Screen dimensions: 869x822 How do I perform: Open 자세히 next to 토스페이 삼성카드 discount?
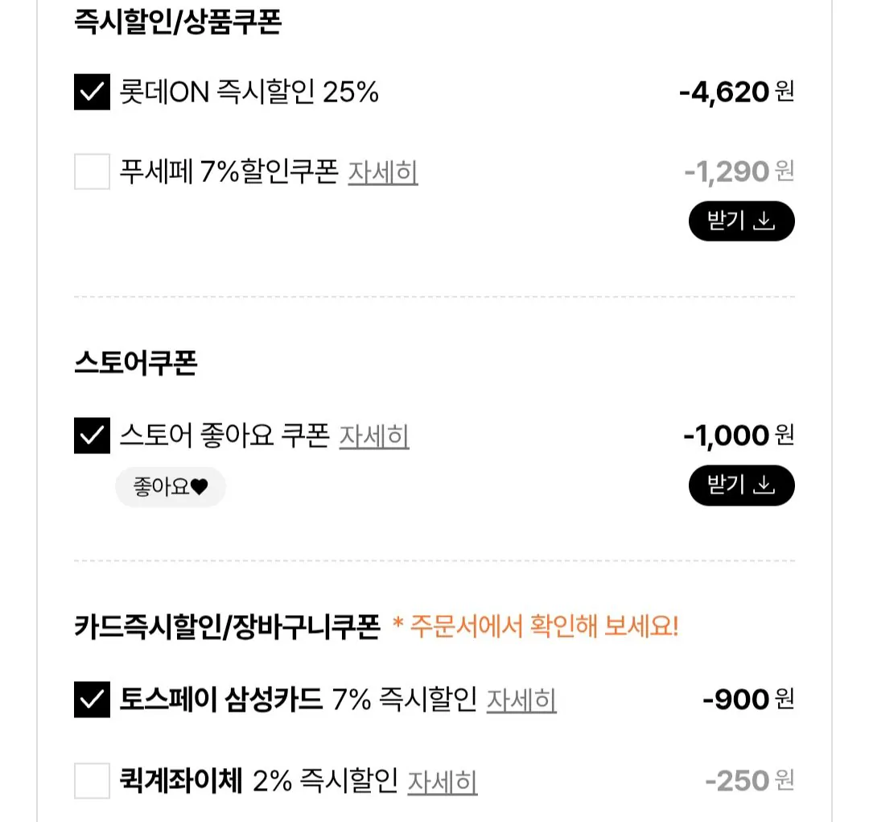click(x=521, y=700)
